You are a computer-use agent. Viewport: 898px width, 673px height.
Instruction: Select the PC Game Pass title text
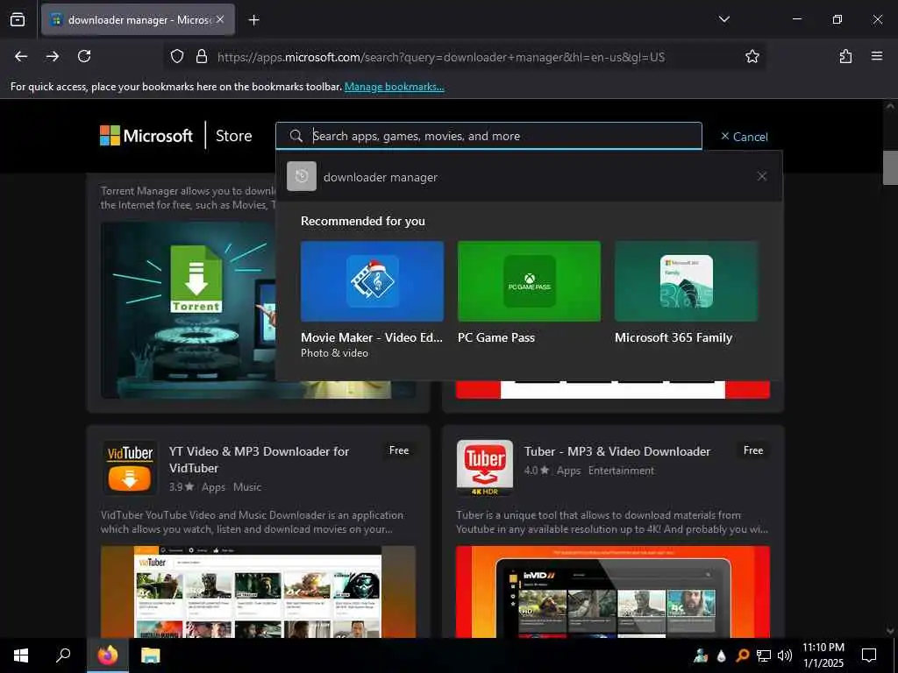(x=496, y=337)
